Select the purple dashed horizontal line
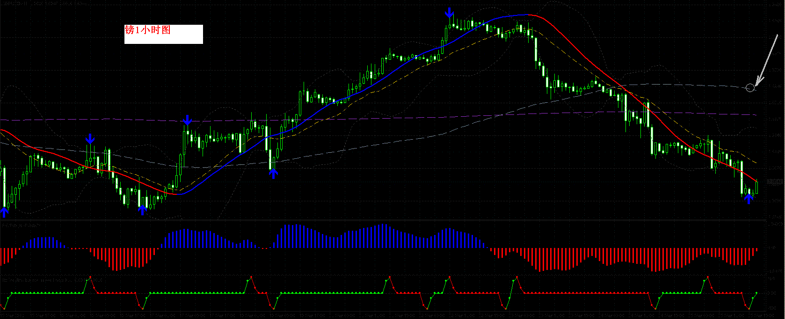 pyautogui.click(x=379, y=118)
